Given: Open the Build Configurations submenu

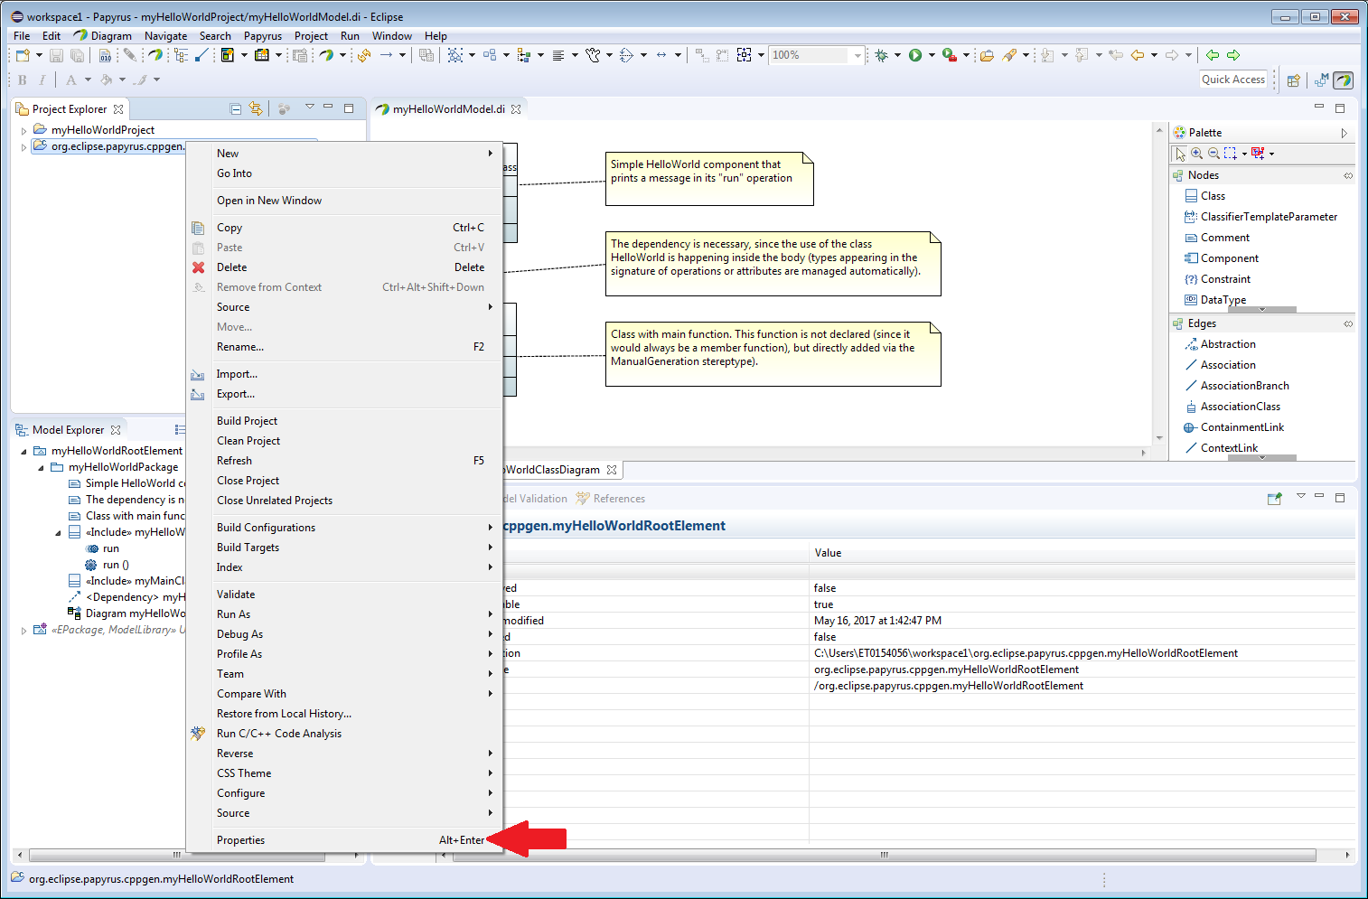Looking at the screenshot, I should click(344, 528).
